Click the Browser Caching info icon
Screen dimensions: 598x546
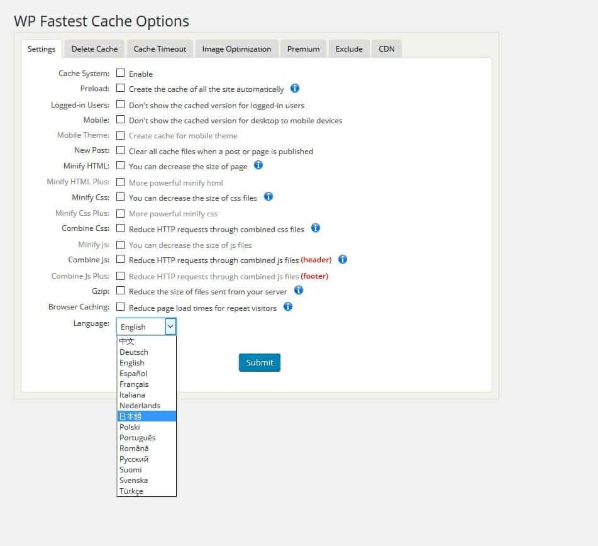pyautogui.click(x=288, y=307)
